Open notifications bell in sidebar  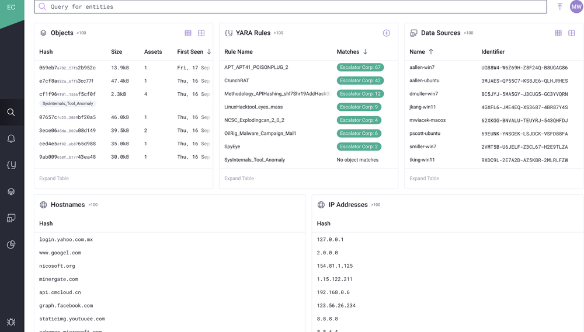(x=11, y=138)
